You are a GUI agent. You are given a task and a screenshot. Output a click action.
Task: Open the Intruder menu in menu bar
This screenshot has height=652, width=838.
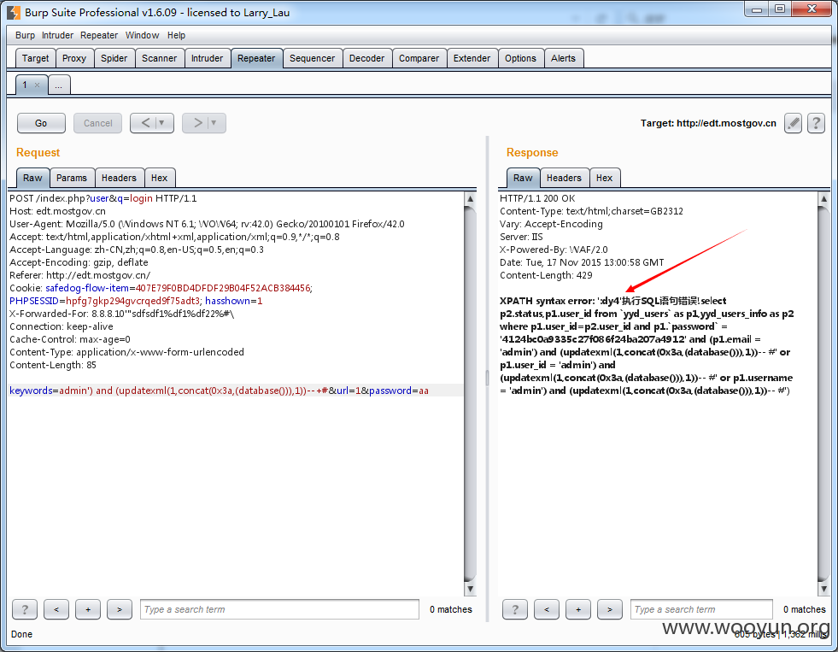(x=57, y=35)
